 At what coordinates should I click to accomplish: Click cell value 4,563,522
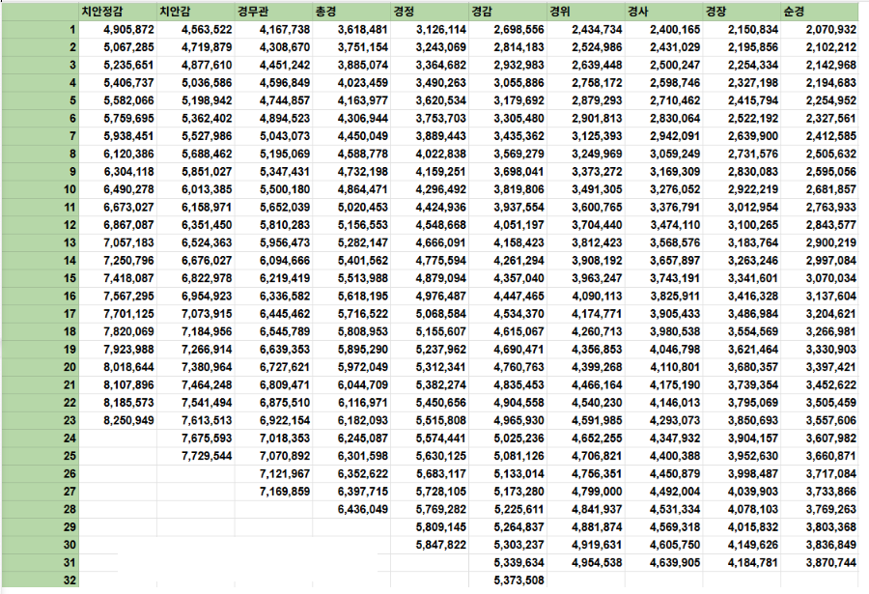[x=207, y=30]
